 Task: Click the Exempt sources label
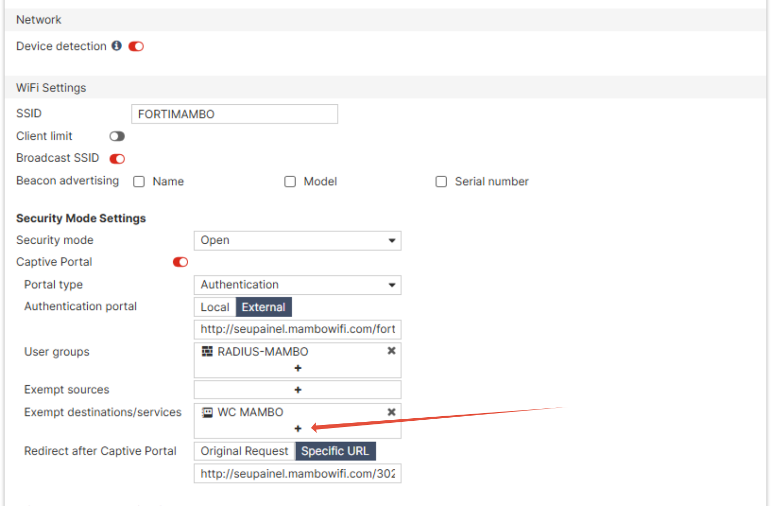[x=67, y=390]
